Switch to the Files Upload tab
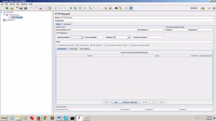 tap(85, 49)
